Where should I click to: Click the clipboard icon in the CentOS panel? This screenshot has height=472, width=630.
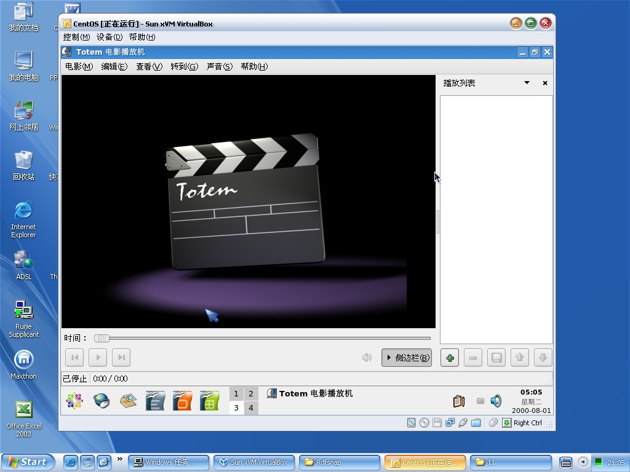[459, 401]
